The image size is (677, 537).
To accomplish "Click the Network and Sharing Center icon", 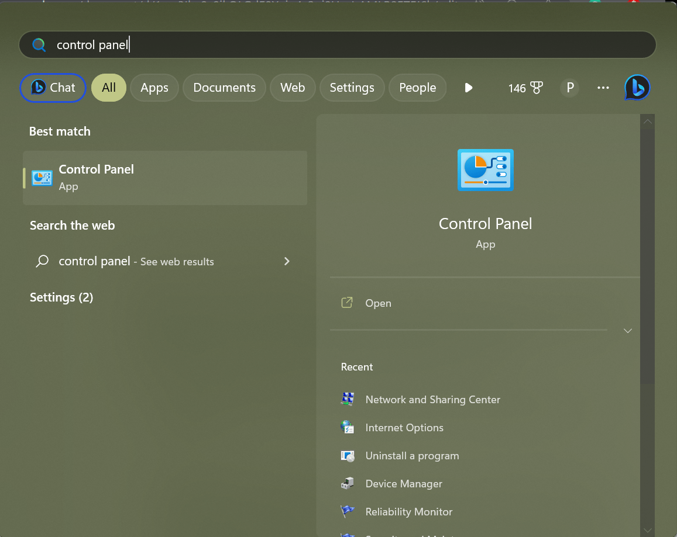I will pos(348,399).
